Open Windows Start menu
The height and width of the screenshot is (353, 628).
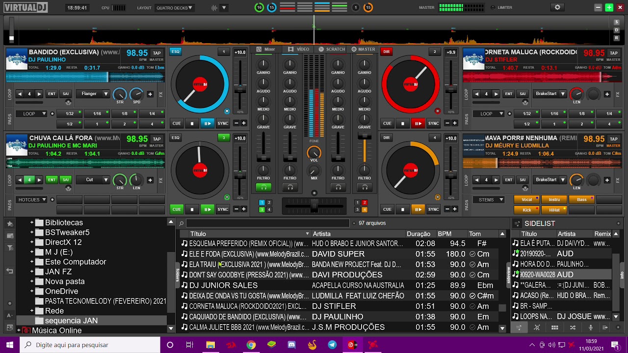tap(10, 345)
